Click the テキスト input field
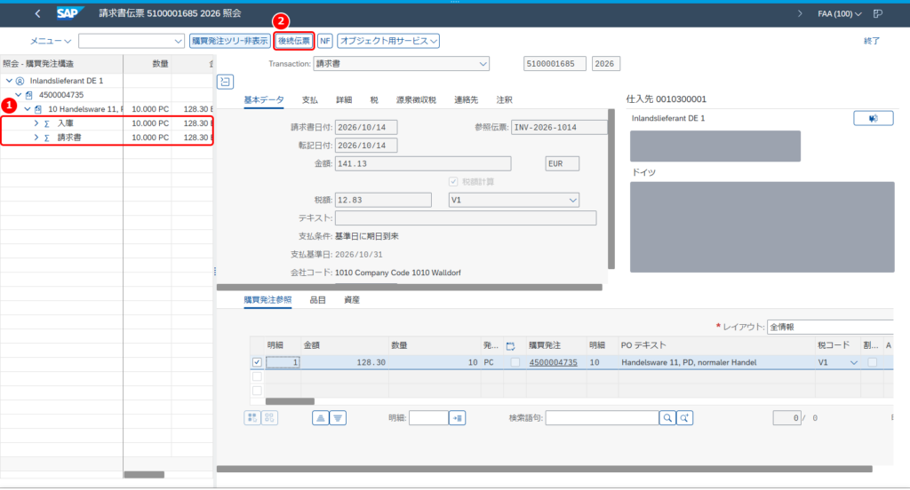Screen dimensions: 910x490 coord(466,218)
